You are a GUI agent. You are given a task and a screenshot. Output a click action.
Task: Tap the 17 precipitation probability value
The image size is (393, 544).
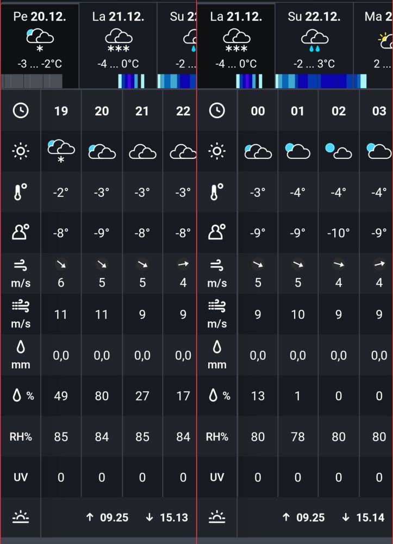coord(183,396)
